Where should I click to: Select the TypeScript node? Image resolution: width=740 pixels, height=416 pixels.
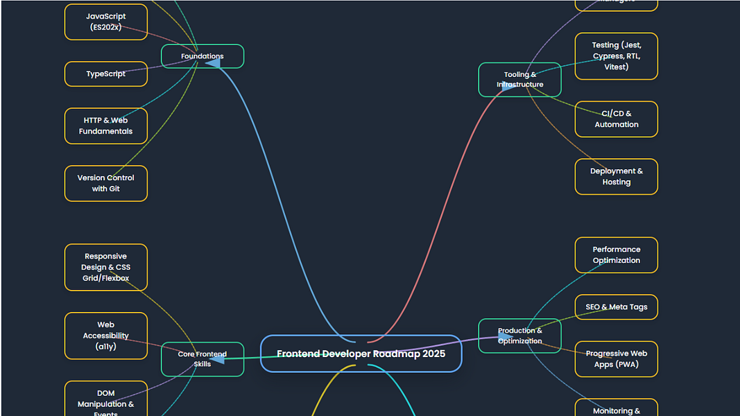click(105, 73)
